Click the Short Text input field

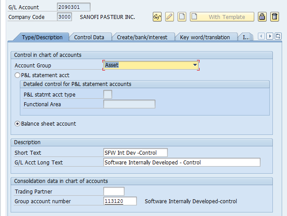pos(135,153)
